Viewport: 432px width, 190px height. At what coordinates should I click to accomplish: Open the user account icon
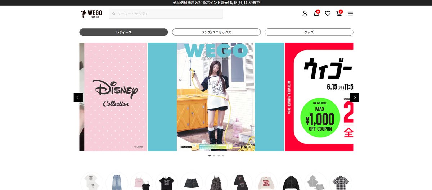[x=305, y=14]
